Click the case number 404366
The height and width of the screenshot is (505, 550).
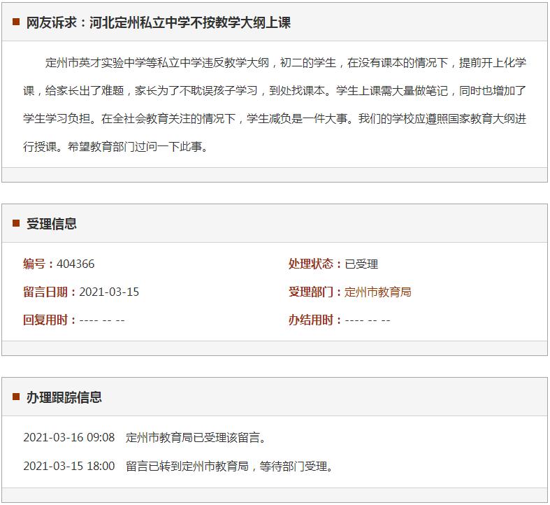75,264
